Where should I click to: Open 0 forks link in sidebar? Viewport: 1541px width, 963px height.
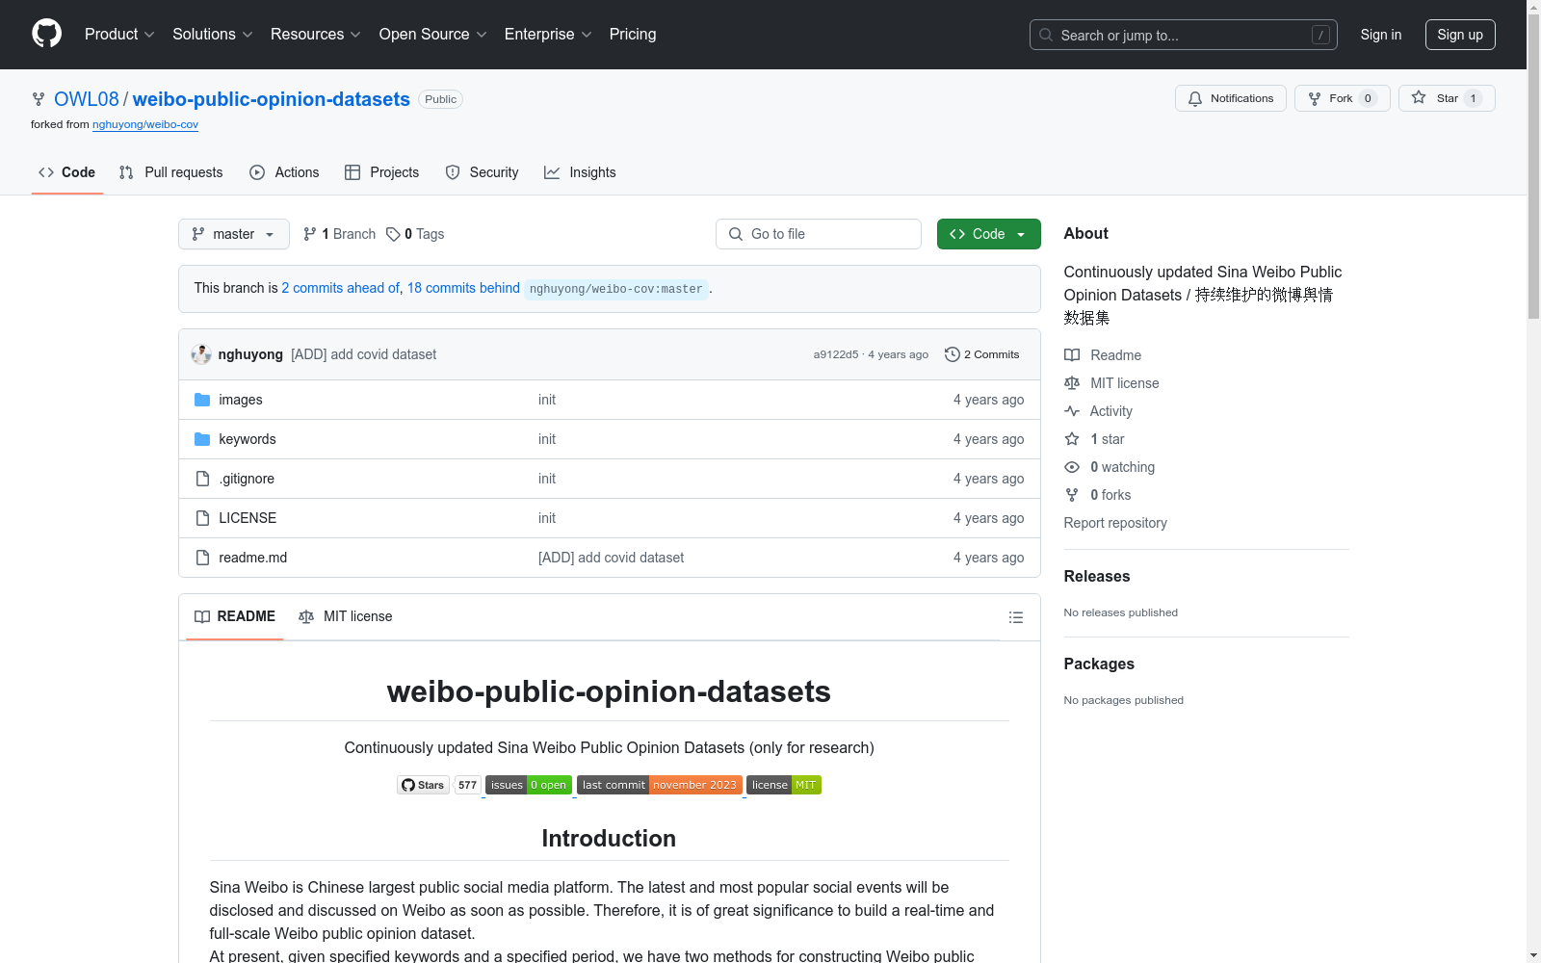pos(1098,495)
